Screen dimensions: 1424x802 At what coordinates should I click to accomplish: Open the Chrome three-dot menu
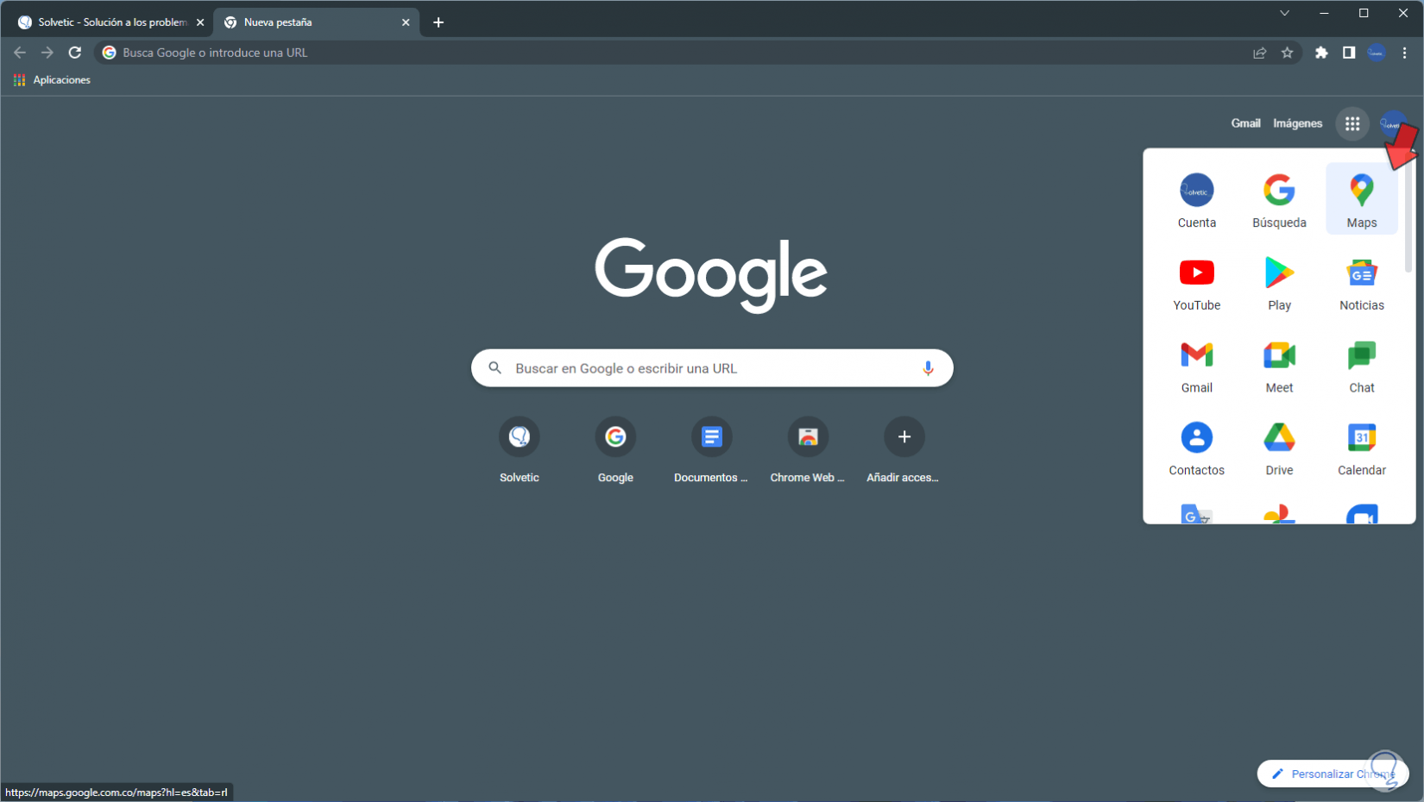(x=1404, y=53)
